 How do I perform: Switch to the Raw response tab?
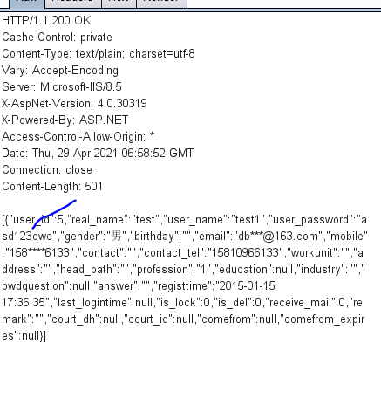pos(27,3)
